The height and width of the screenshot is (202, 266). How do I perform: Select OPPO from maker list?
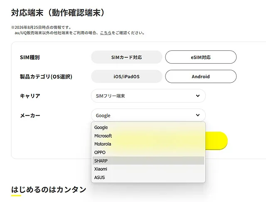pyautogui.click(x=148, y=152)
